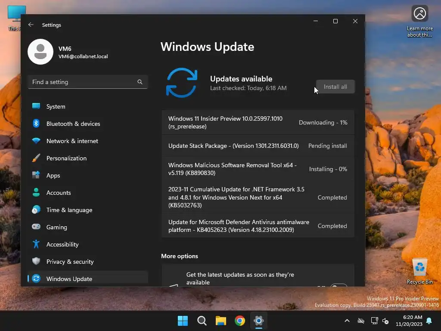Click the Privacy shield icon
The width and height of the screenshot is (441, 331).
point(36,261)
